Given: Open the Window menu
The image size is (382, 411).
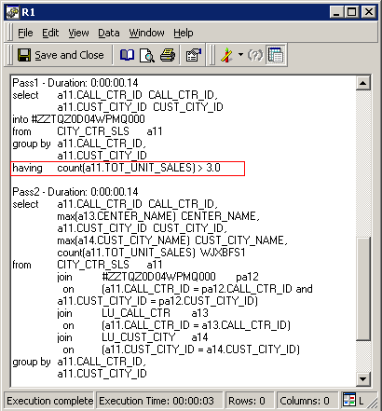Looking at the screenshot, I should tap(146, 33).
